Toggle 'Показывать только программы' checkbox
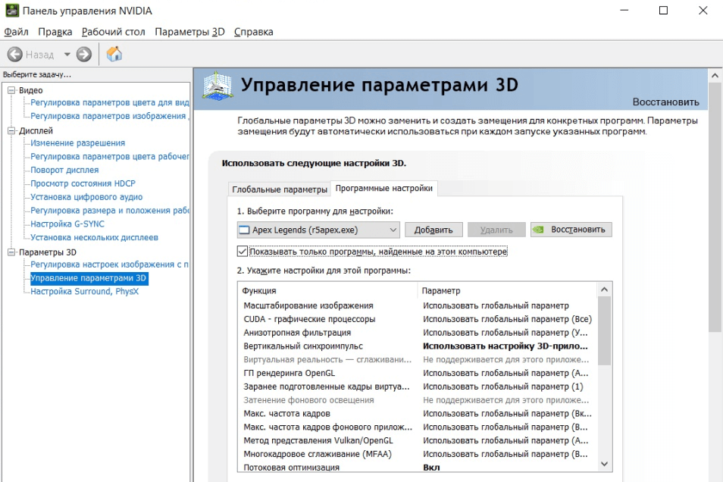 coord(243,251)
